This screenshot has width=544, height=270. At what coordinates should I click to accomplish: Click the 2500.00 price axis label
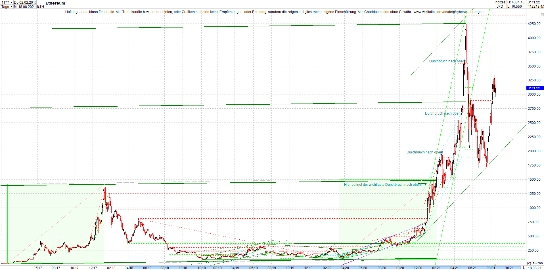(534, 123)
